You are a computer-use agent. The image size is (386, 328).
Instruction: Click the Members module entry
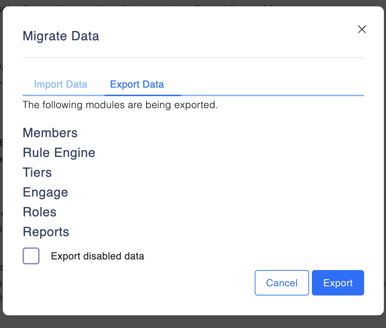click(50, 133)
